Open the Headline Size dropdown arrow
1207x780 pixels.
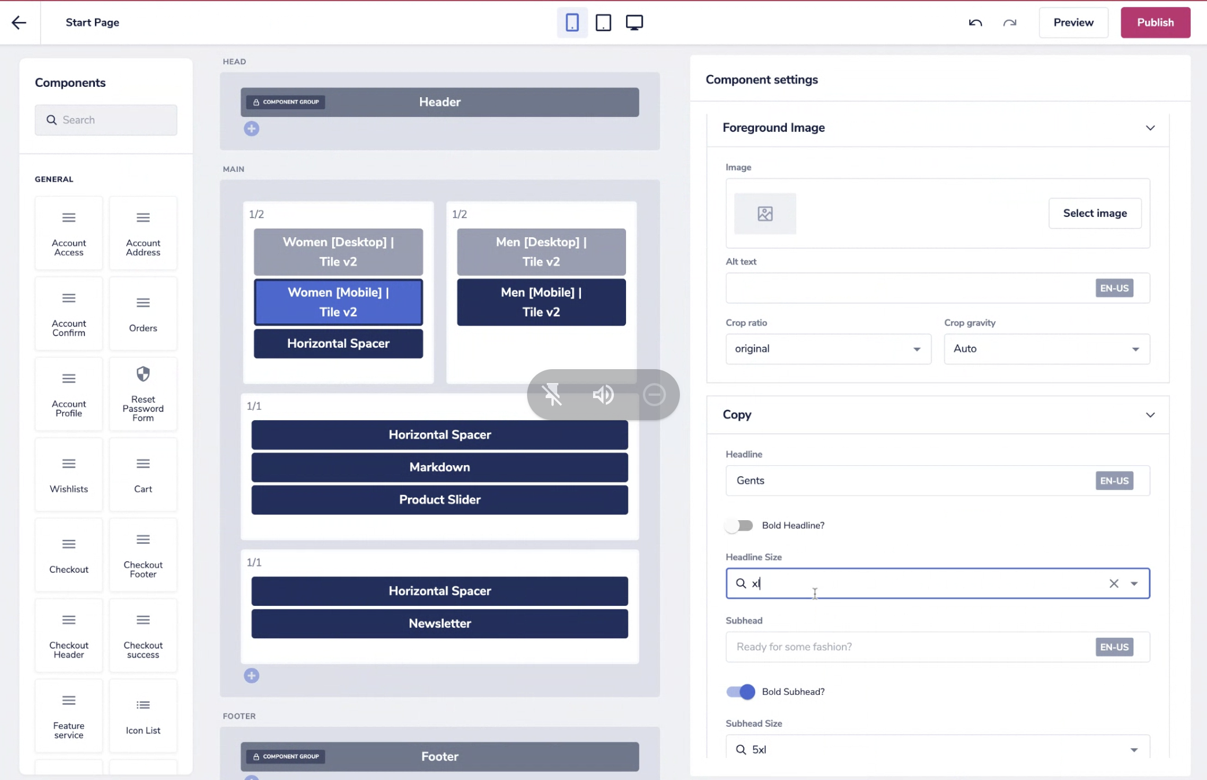1134,583
